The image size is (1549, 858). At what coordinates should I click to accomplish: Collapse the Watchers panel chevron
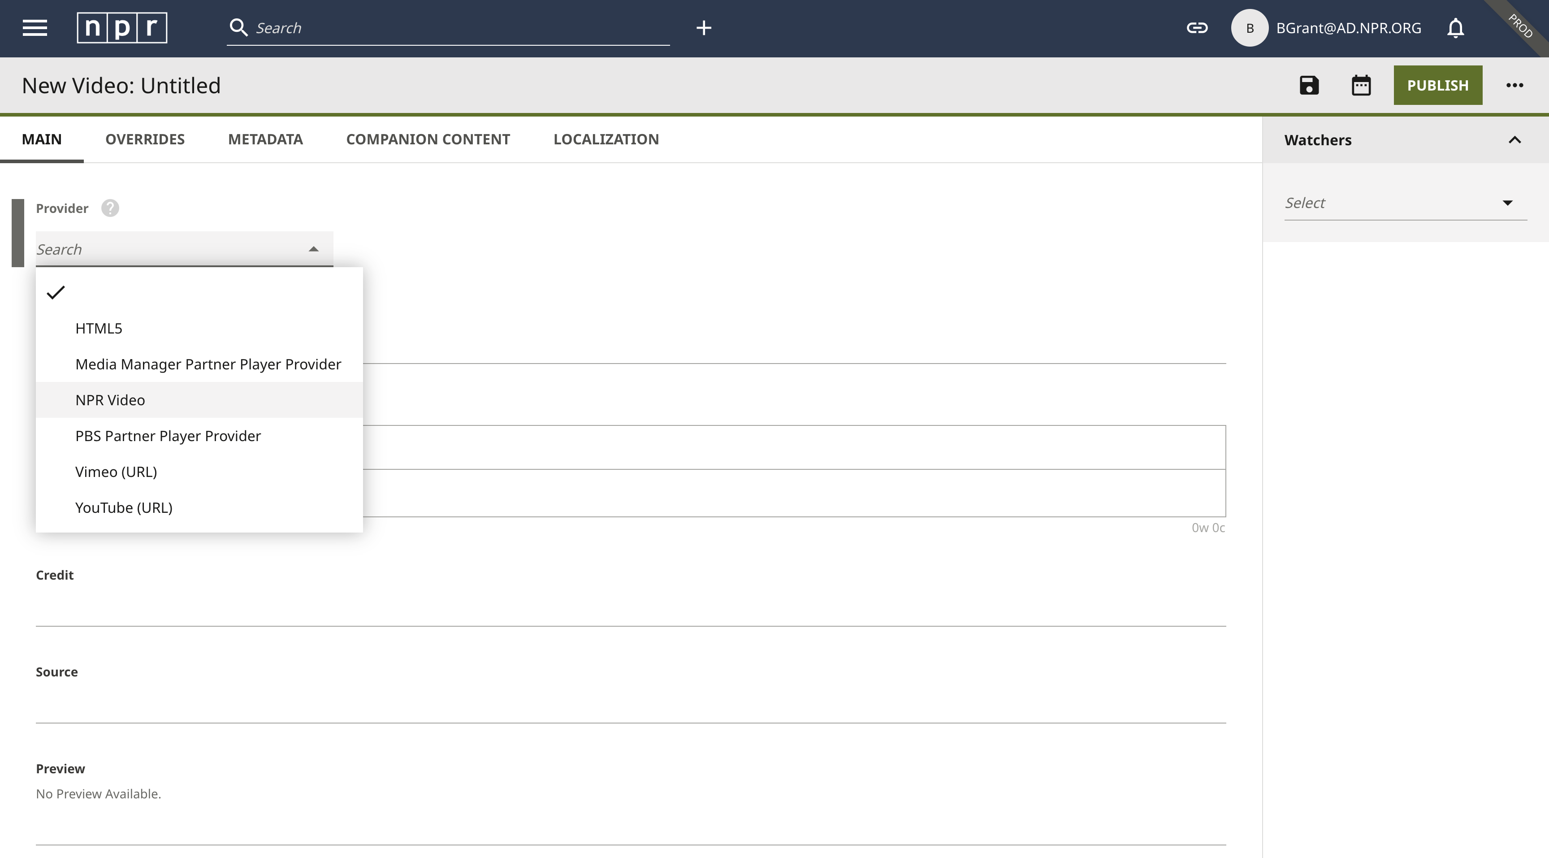point(1514,139)
